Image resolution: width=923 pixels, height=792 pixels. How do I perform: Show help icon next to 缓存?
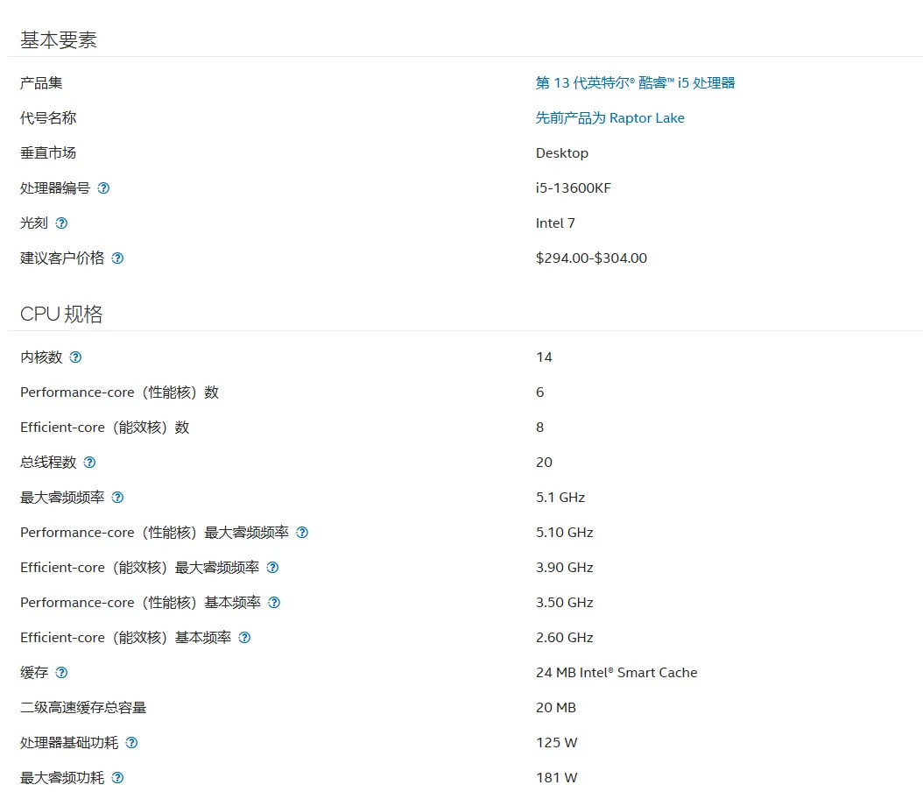coord(61,673)
